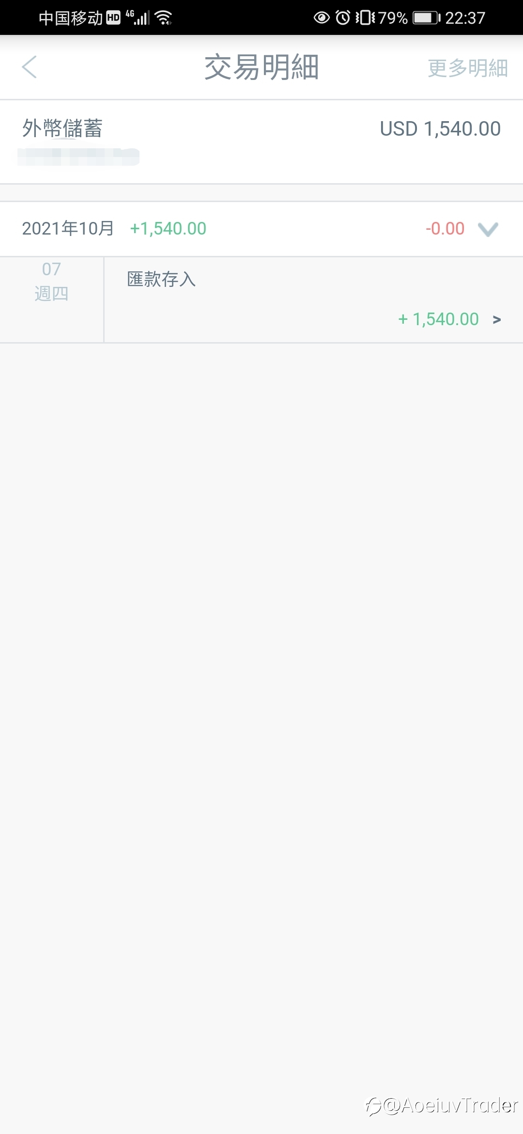The height and width of the screenshot is (1134, 523).
Task: Collapse the 2021年10月 month chevron
Action: [488, 229]
